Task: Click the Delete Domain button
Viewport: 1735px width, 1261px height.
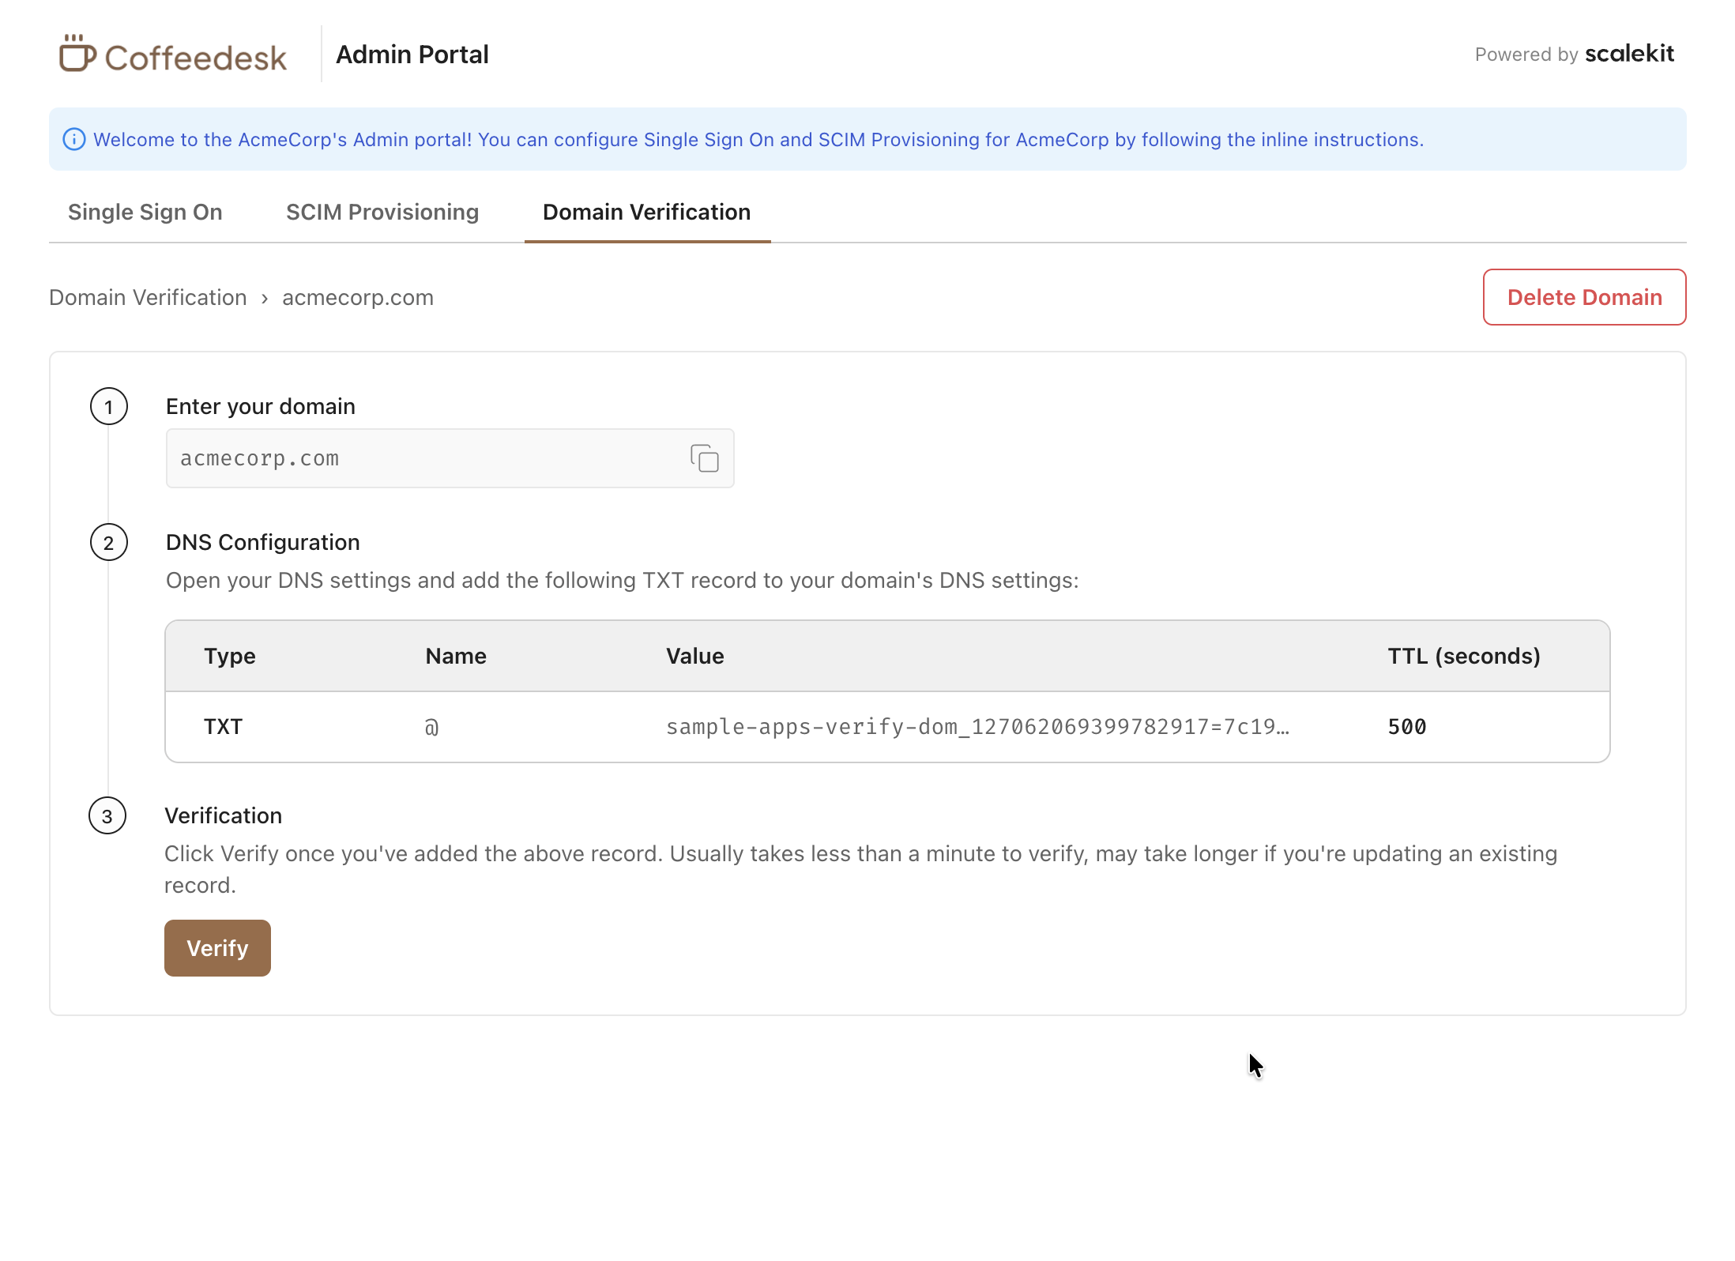Action: [1584, 297]
